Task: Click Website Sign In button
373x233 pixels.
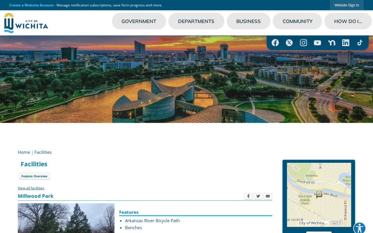Action: click(347, 5)
